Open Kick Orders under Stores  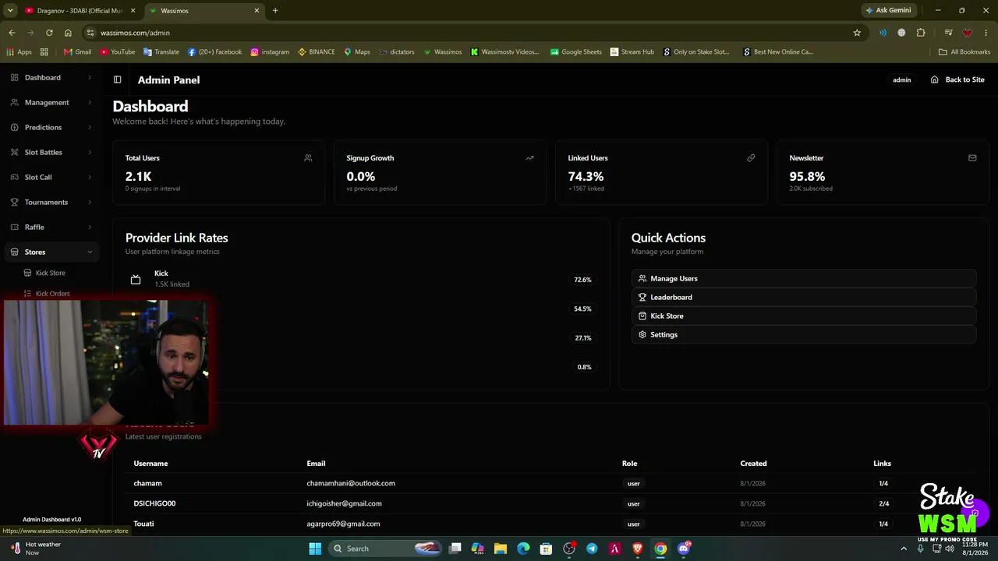pyautogui.click(x=53, y=294)
